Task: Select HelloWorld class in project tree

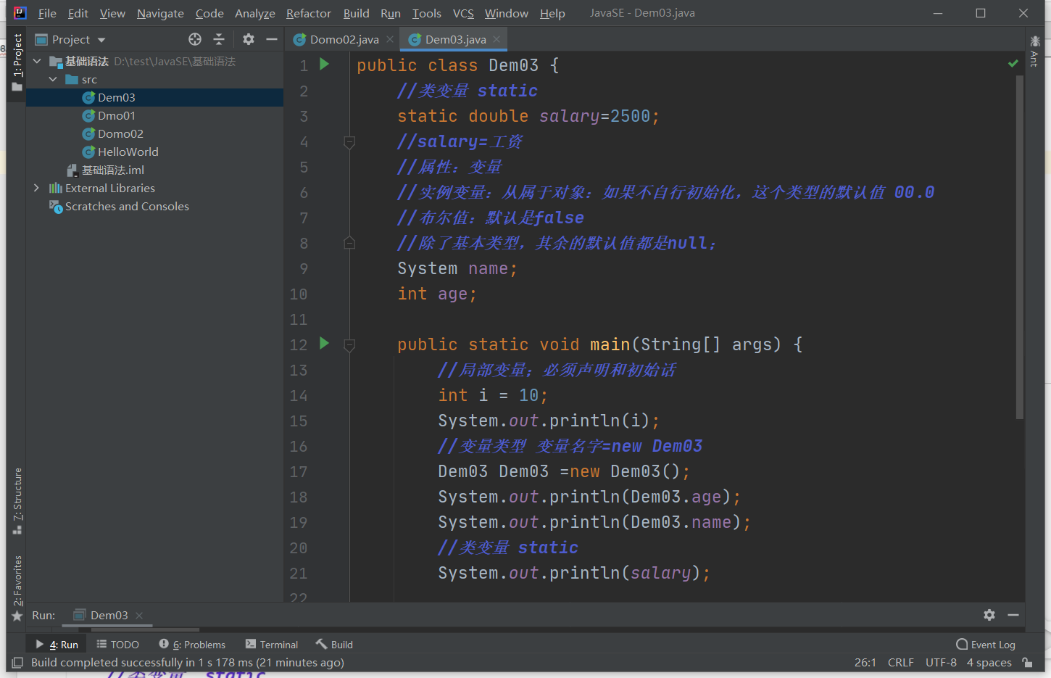Action: coord(128,152)
